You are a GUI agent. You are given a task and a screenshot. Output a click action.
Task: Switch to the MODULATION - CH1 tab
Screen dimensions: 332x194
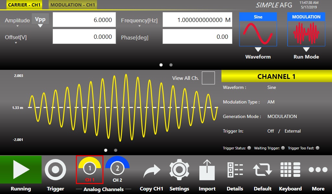coord(73,5)
